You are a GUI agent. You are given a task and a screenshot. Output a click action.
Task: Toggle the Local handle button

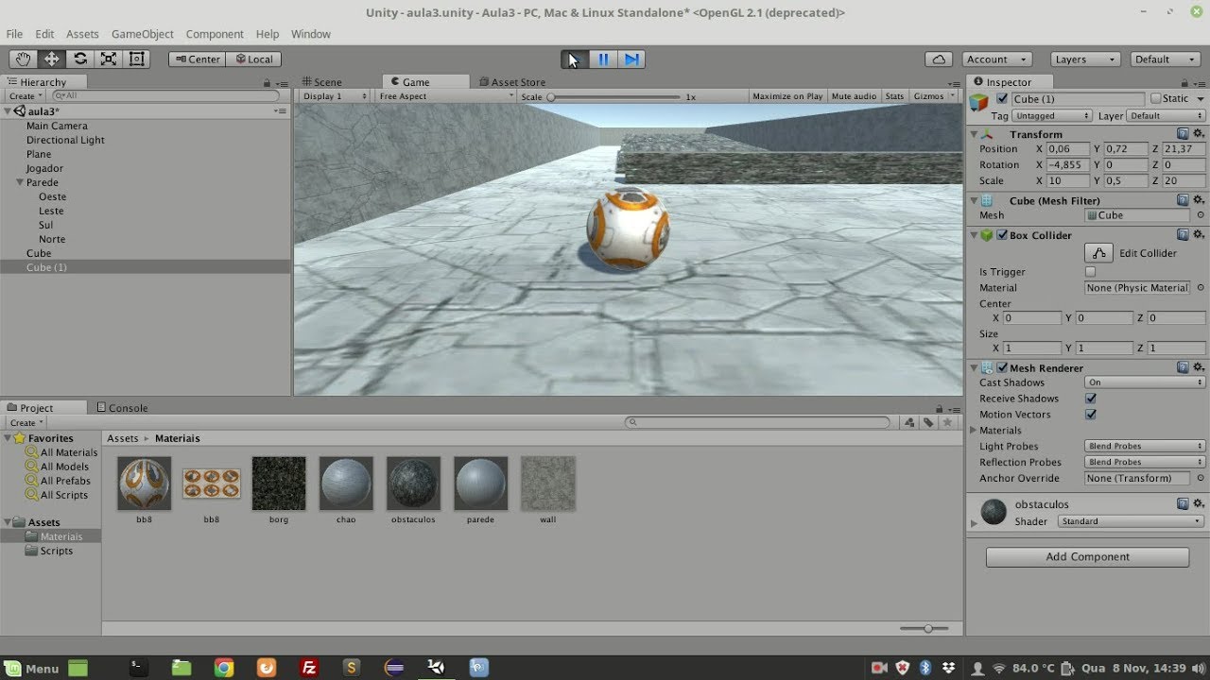pos(252,59)
